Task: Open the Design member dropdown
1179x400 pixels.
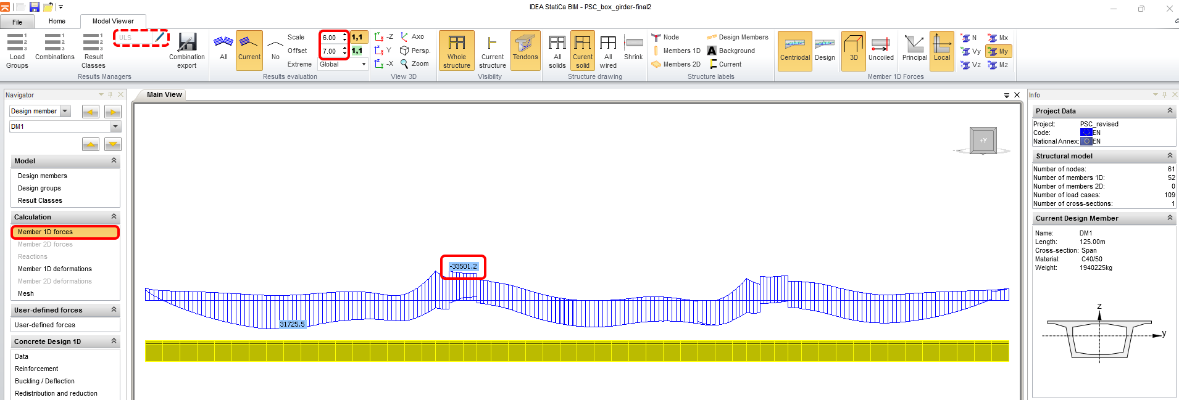Action: pyautogui.click(x=65, y=111)
